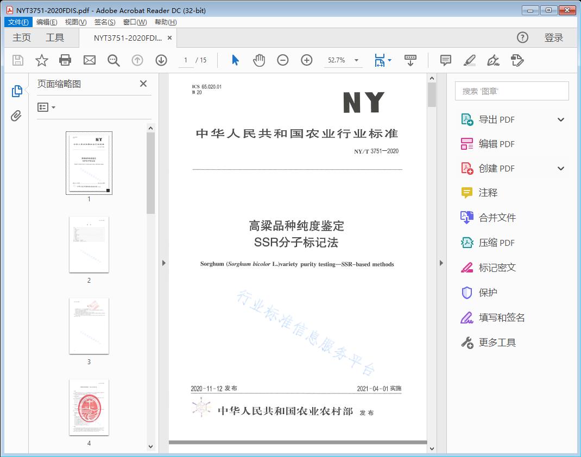This screenshot has height=457, width=581.
Task: Click the search magnifier icon
Action: click(x=113, y=60)
